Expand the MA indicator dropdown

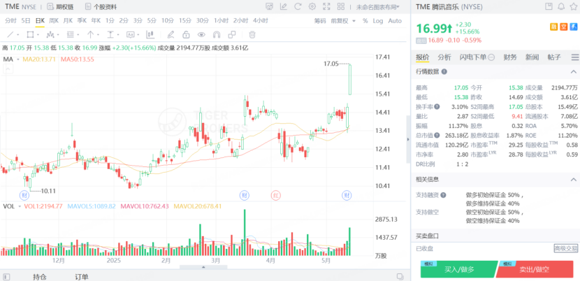click(x=18, y=59)
